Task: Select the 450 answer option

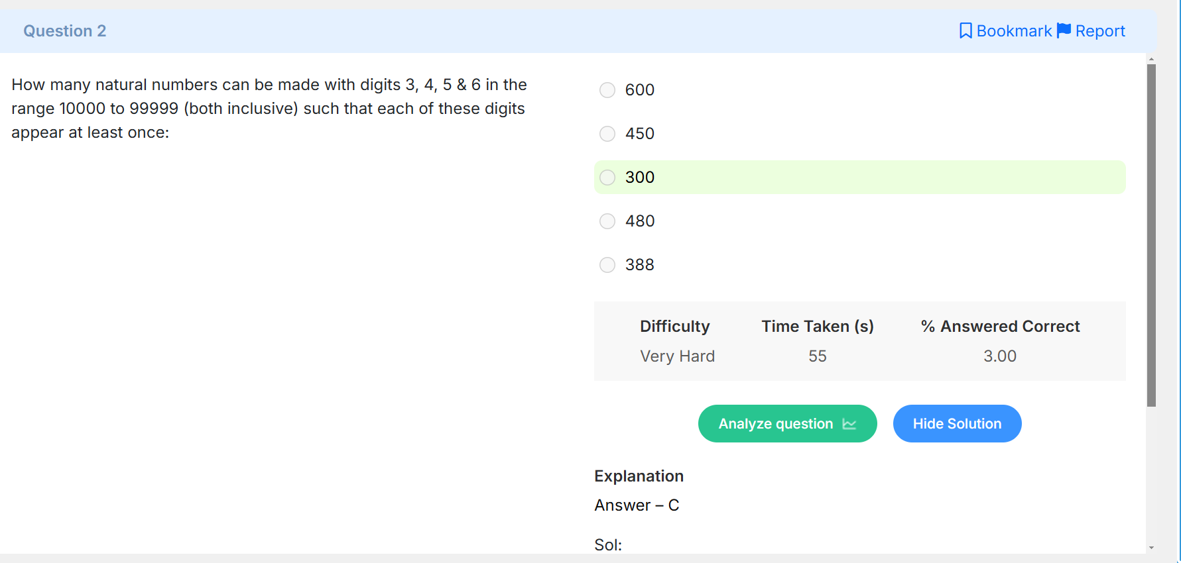Action: click(x=607, y=134)
